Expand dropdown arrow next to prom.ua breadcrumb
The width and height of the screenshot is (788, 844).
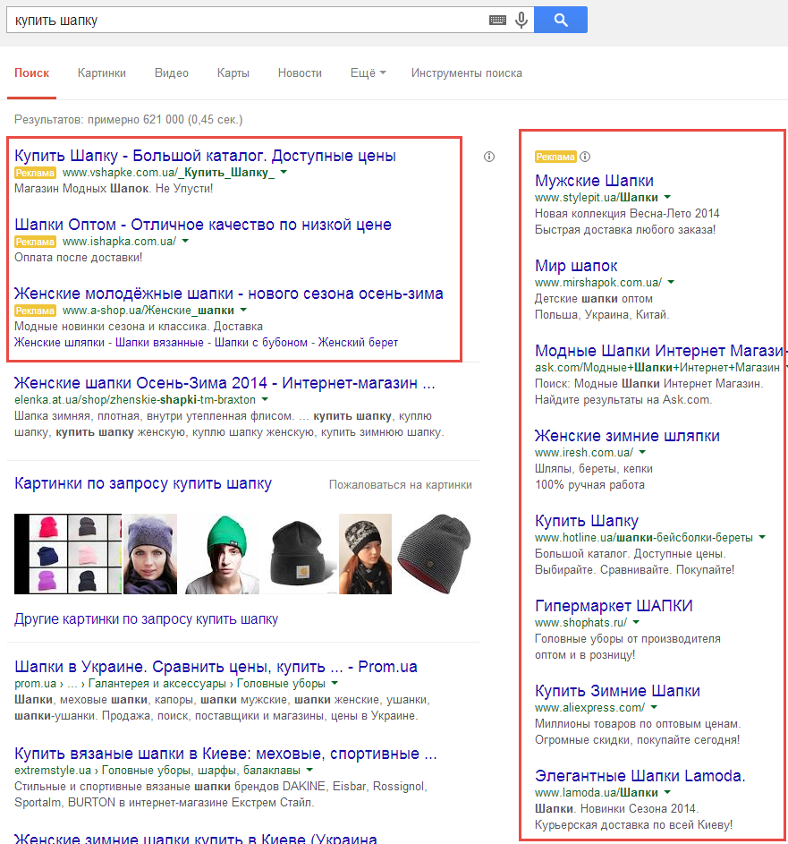pyautogui.click(x=335, y=683)
